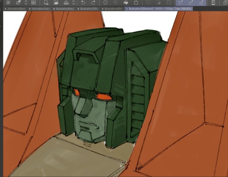
Task: Click the dimmed overlapping-squares icon before Fill
Action: pyautogui.click(x=116, y=3)
